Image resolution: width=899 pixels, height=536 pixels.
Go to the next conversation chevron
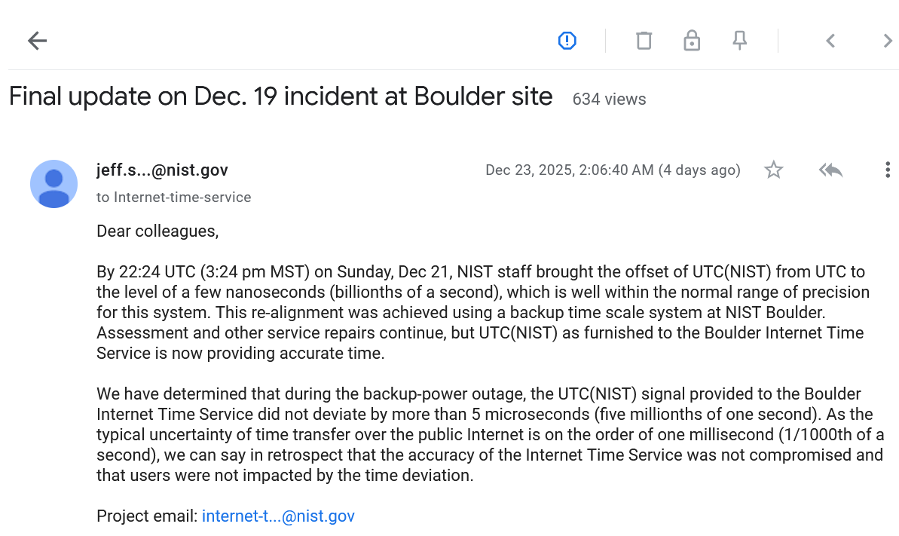coord(888,41)
